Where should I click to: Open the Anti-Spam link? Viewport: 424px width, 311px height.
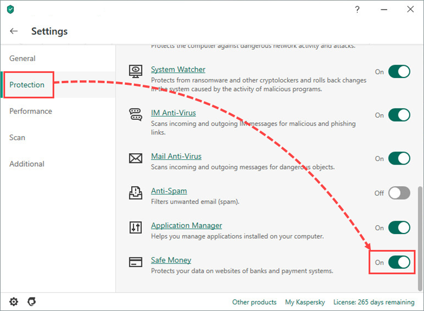tap(168, 191)
